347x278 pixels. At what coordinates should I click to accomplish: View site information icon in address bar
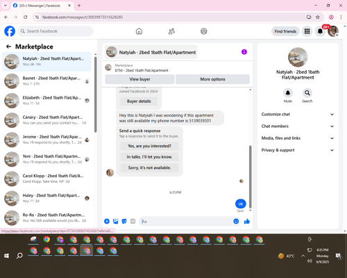(x=37, y=17)
